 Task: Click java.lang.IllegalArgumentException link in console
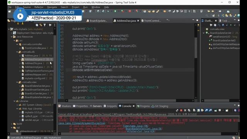(81, 123)
